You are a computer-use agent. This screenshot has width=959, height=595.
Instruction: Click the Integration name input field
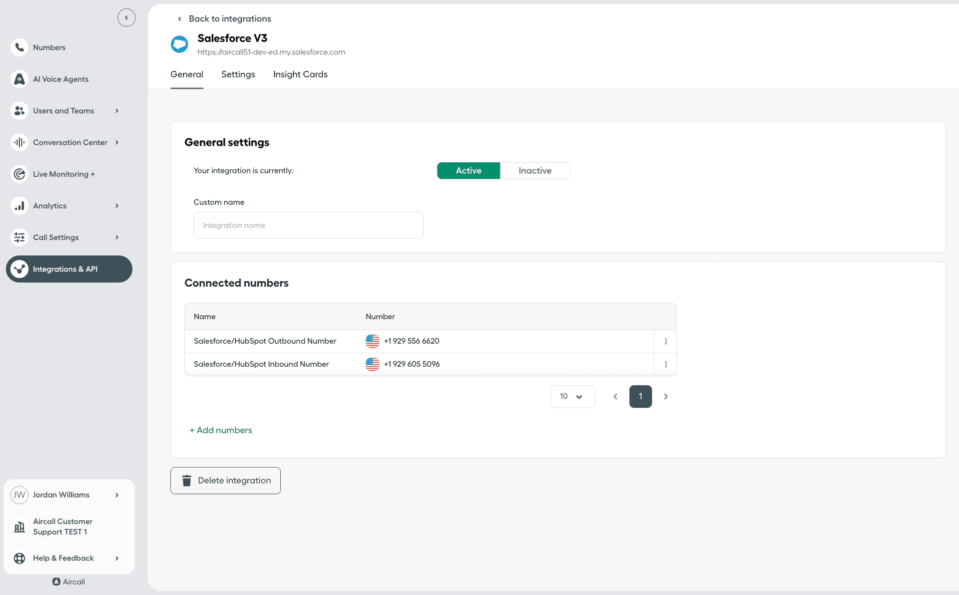(x=308, y=225)
